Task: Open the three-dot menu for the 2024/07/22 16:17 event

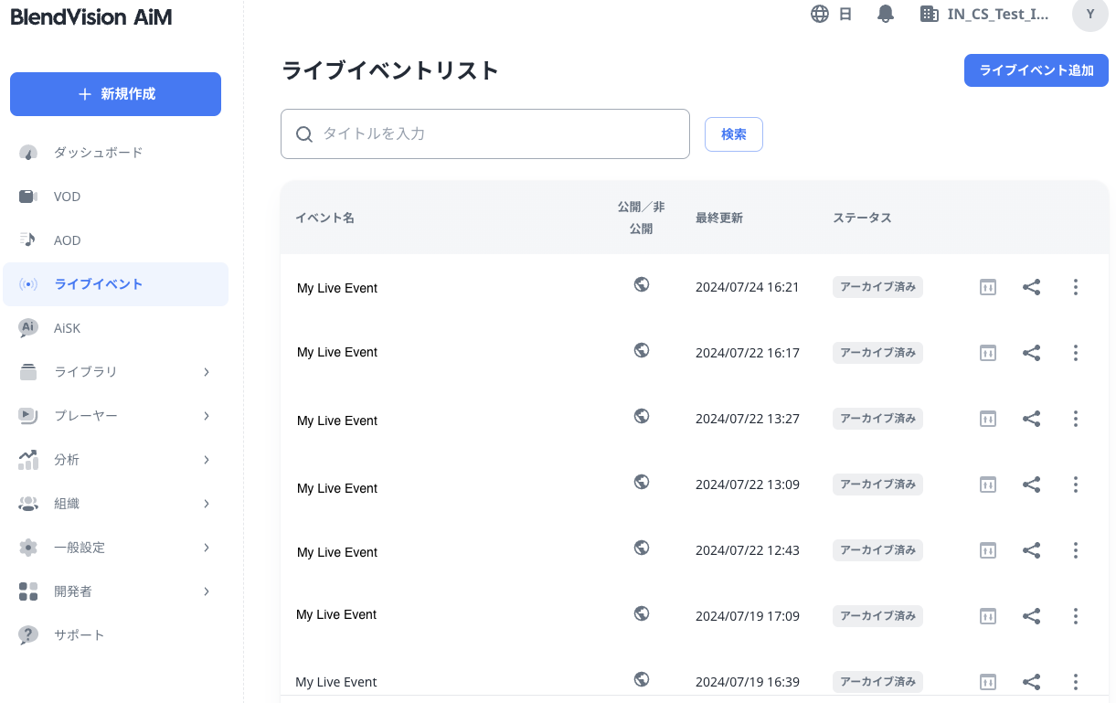Action: click(x=1075, y=353)
